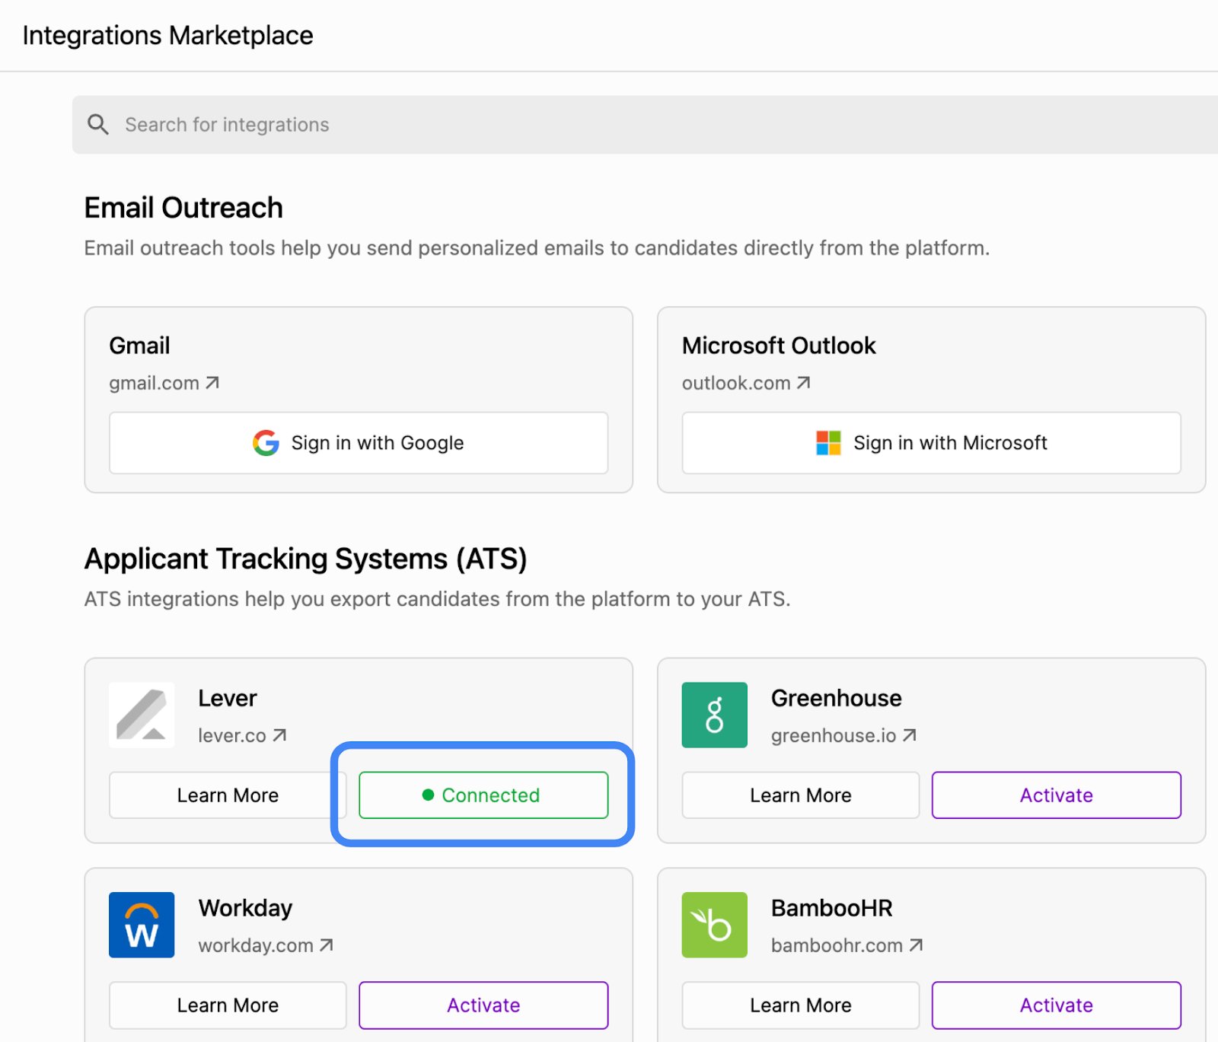Screen dimensions: 1218x1042
Task: Click Learn More for BambooHR
Action: tap(801, 1005)
